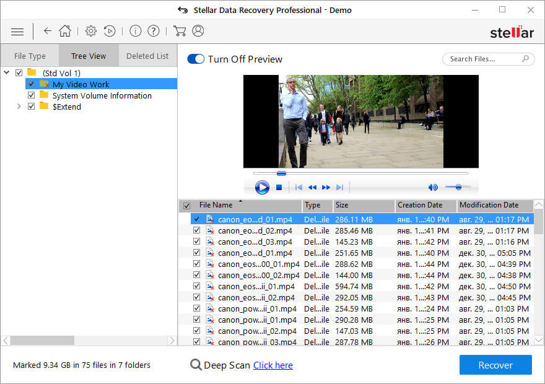This screenshot has height=384, width=545.
Task: Uncheck the $Extend folder checkbox
Action: [32, 106]
